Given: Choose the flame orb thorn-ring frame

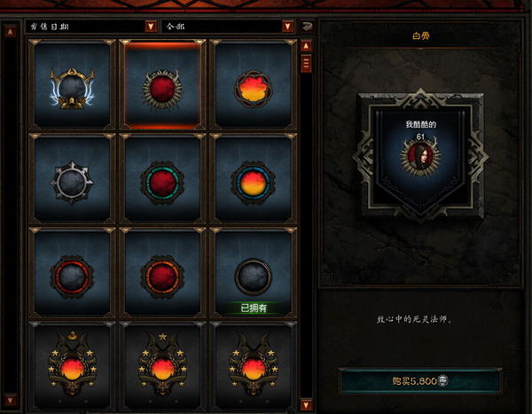Looking at the screenshot, I should click(253, 84).
